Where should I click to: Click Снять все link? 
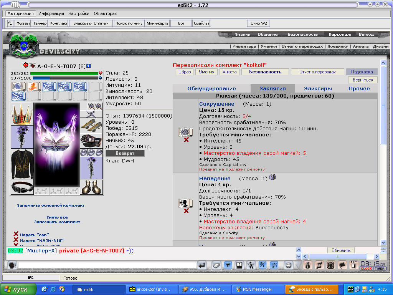57,217
